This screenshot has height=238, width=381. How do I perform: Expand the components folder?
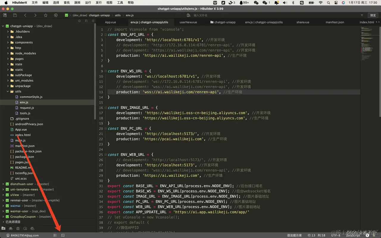click(8, 43)
